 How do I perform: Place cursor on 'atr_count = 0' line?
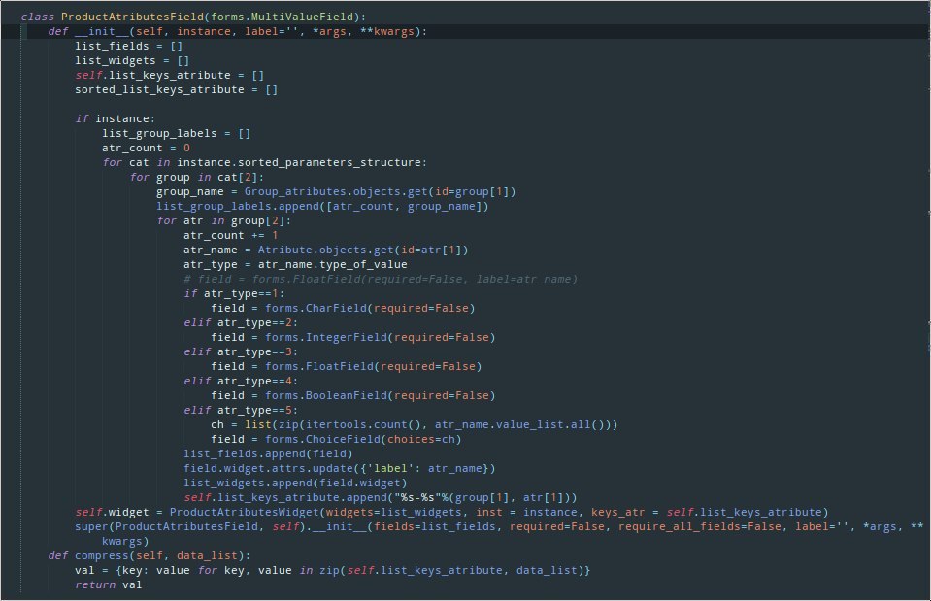[146, 148]
